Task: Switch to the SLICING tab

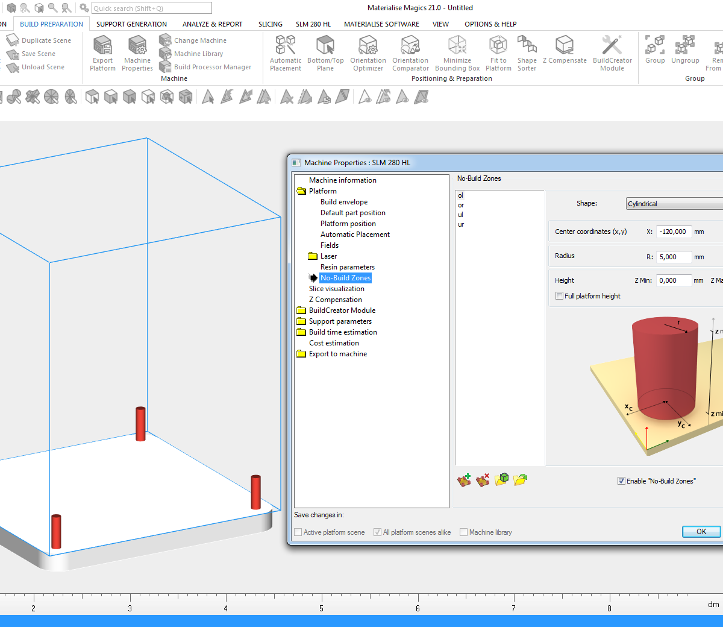Action: click(x=271, y=24)
